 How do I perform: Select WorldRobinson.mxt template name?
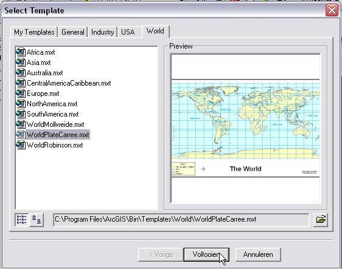point(55,145)
